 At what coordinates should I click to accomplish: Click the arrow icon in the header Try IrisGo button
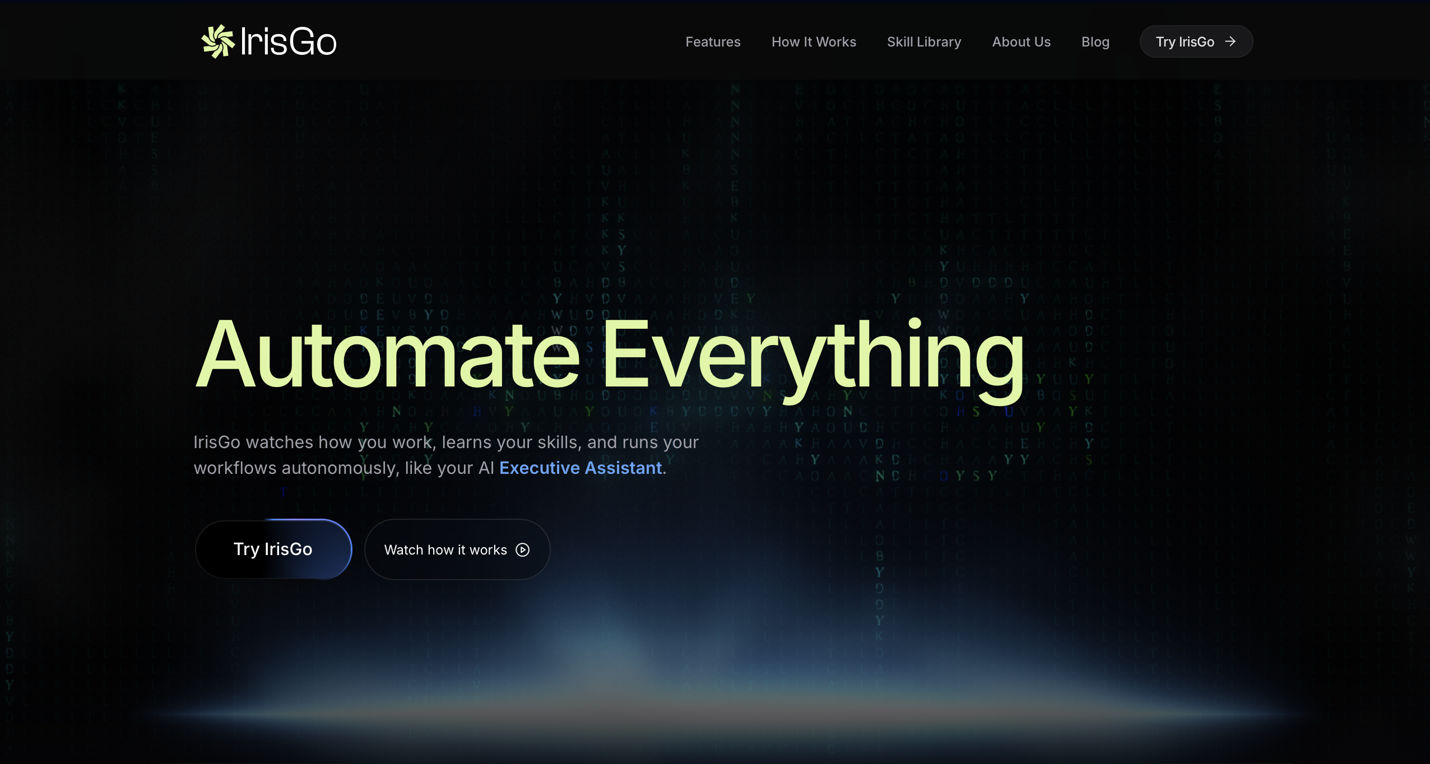[1231, 41]
